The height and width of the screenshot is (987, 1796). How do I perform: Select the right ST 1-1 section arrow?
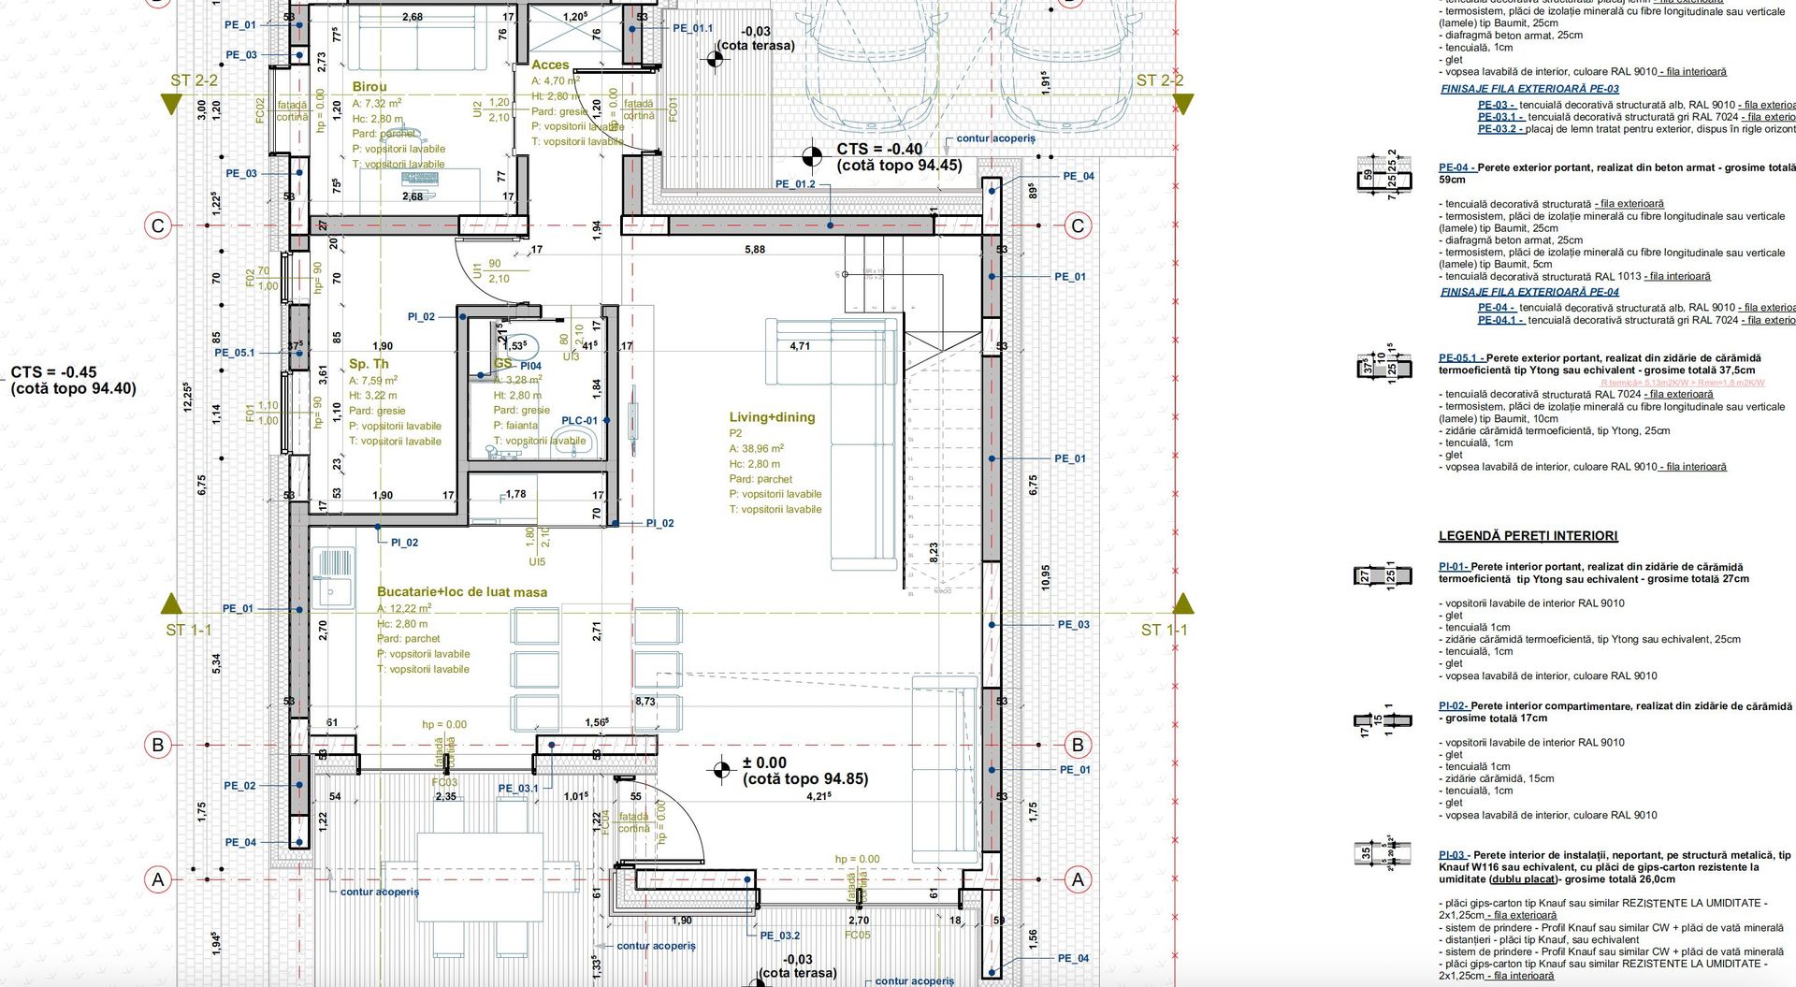[1183, 603]
